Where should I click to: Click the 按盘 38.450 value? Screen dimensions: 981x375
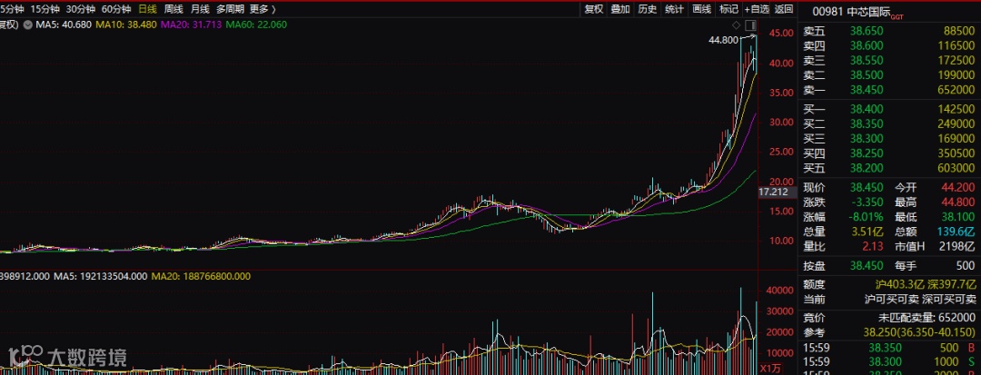click(867, 266)
